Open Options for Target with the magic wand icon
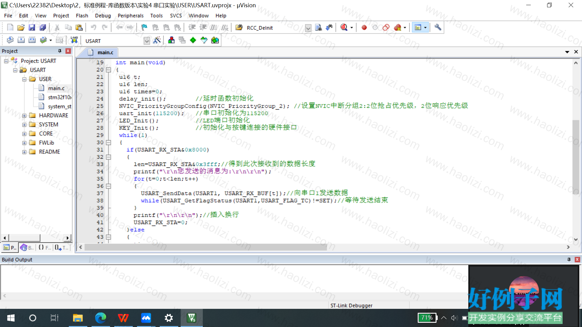The height and width of the screenshot is (327, 582). pos(157,40)
